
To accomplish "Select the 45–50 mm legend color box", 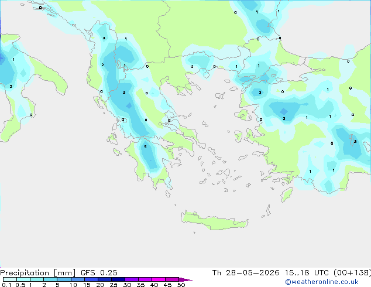I will [172, 279].
